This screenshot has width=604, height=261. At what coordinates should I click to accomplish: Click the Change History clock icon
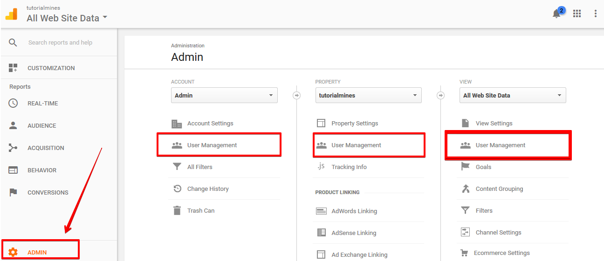(177, 189)
